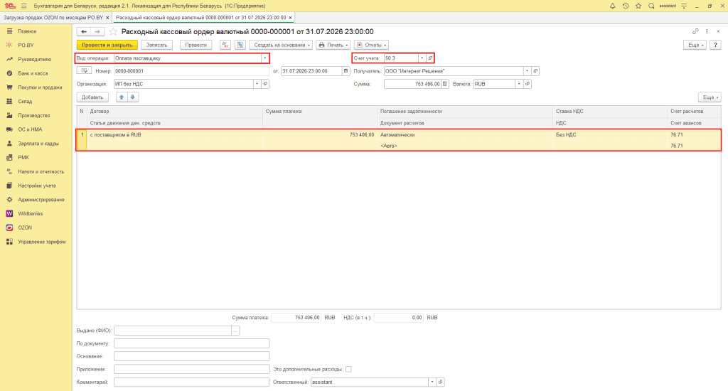Expand Получатель dropdown arrow
The width and height of the screenshot is (728, 391).
[527, 71]
